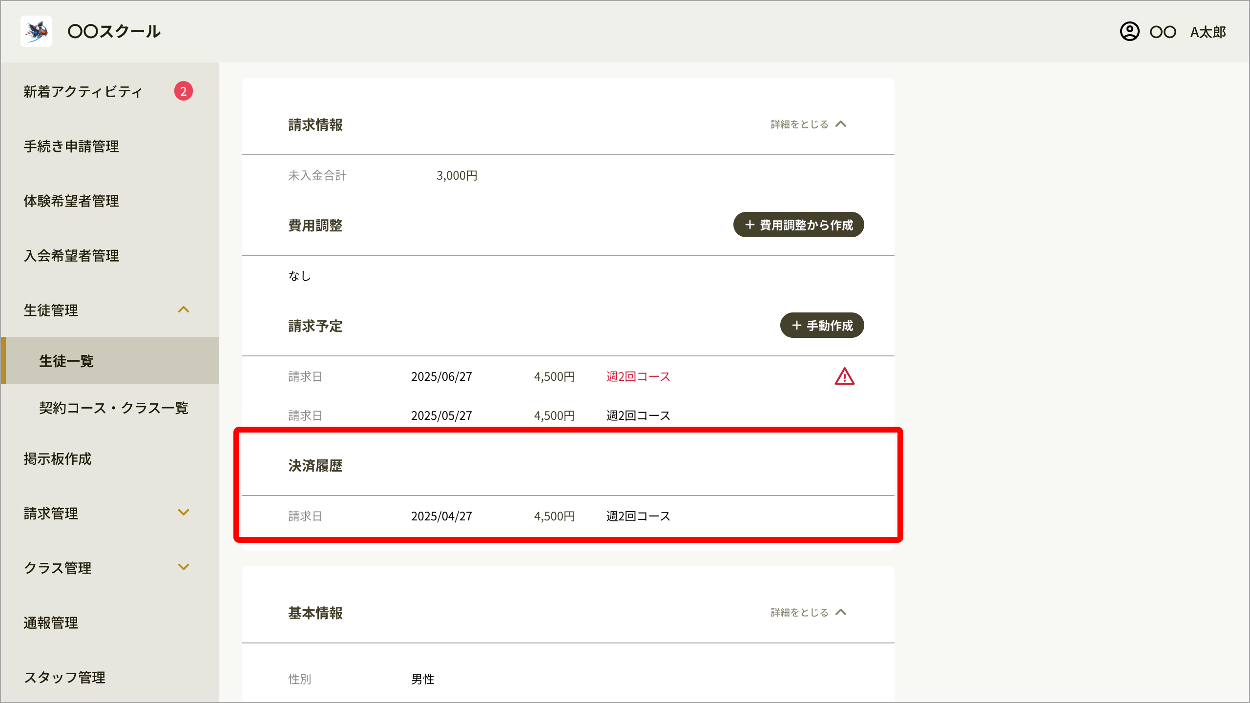
Task: Open スタッフ管理 in sidebar
Action: (64, 678)
